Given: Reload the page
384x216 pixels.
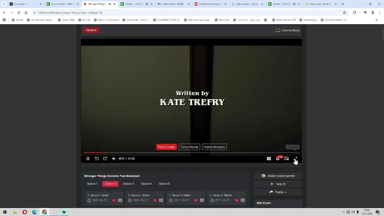Looking at the screenshot, I should click(19, 13).
